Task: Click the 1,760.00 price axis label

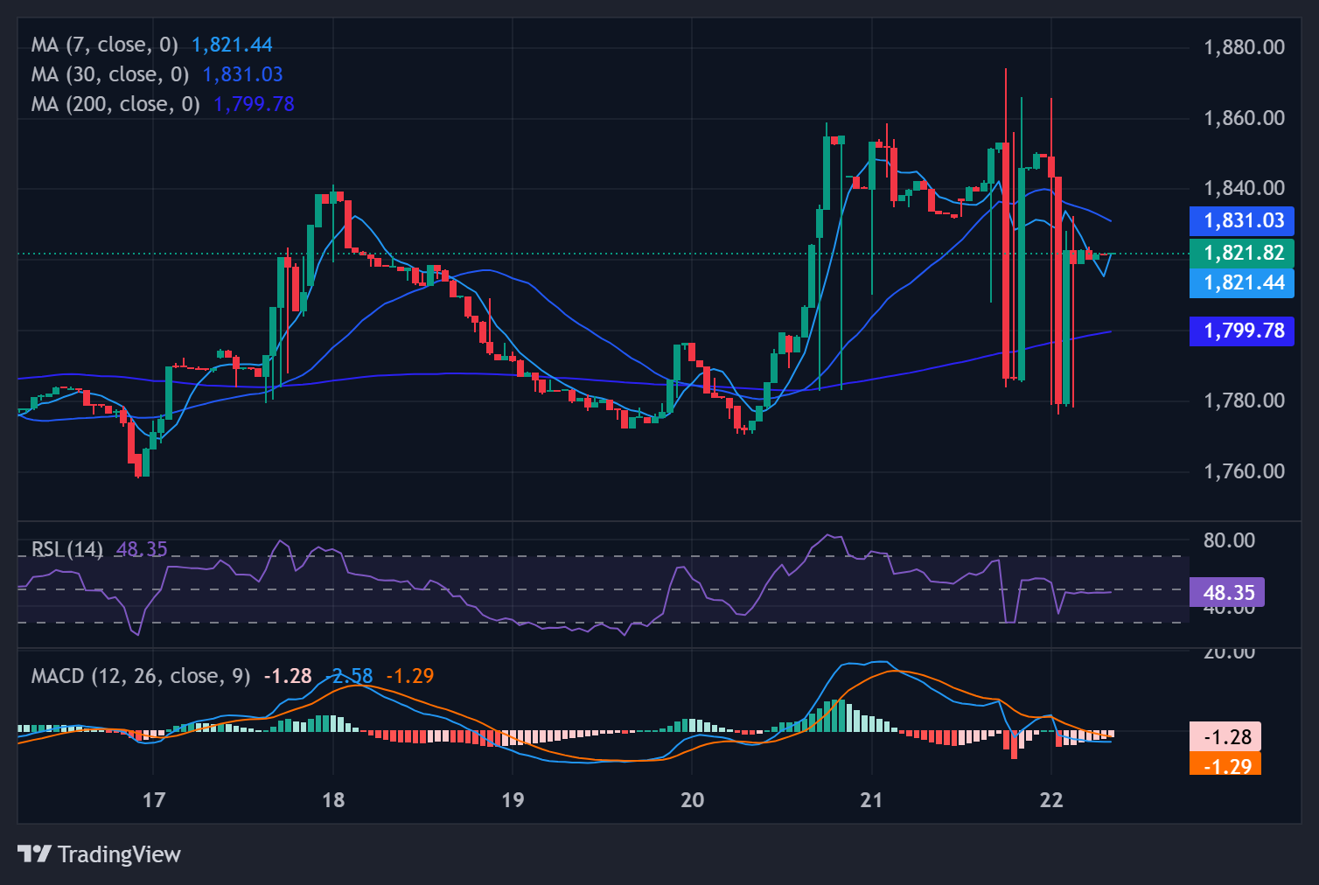Action: [1244, 471]
